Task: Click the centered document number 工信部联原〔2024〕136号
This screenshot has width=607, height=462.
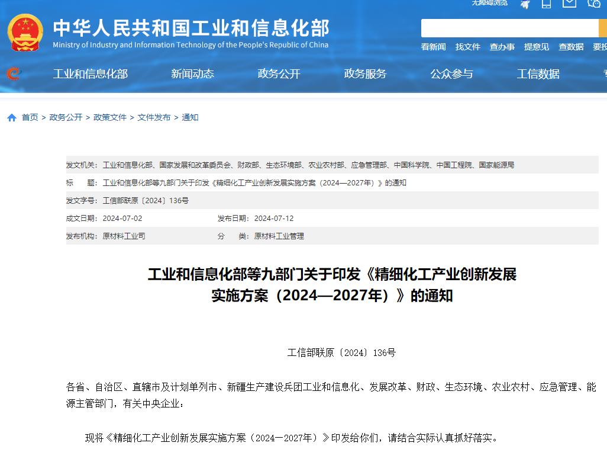Action: 341,352
